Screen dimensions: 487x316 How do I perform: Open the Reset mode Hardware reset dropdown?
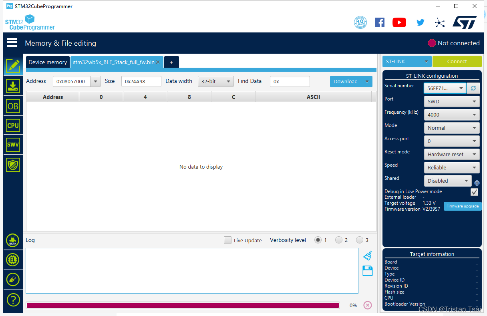[452, 154]
